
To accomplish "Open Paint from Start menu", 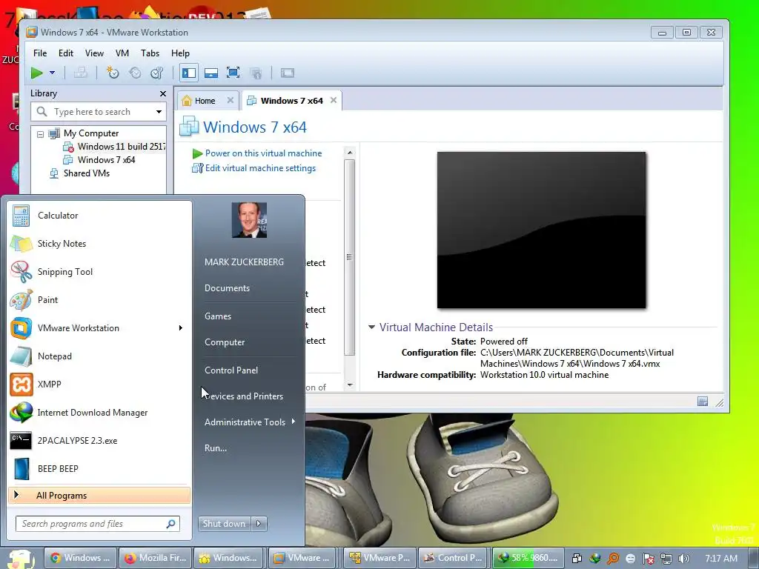I will tap(99, 299).
